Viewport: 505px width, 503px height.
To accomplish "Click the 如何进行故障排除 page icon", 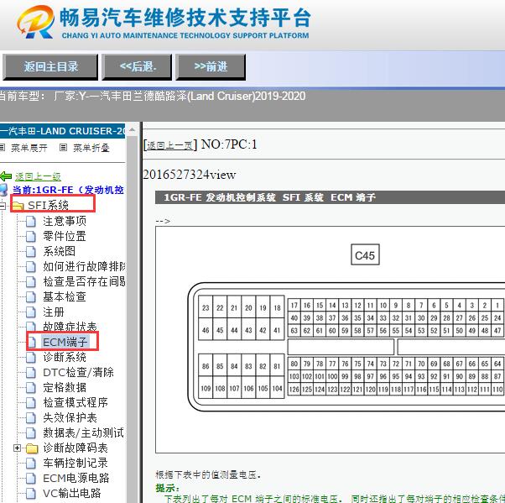I will (x=31, y=267).
